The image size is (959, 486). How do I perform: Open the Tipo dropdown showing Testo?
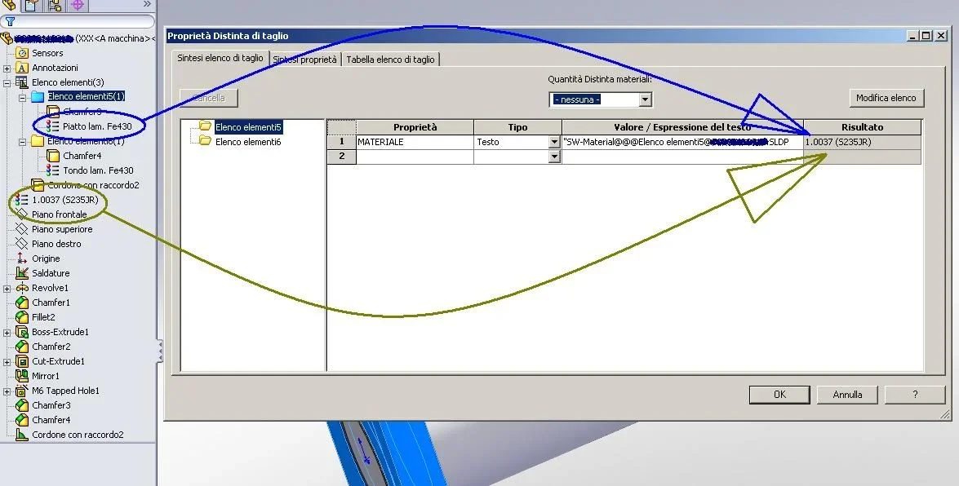(x=555, y=142)
